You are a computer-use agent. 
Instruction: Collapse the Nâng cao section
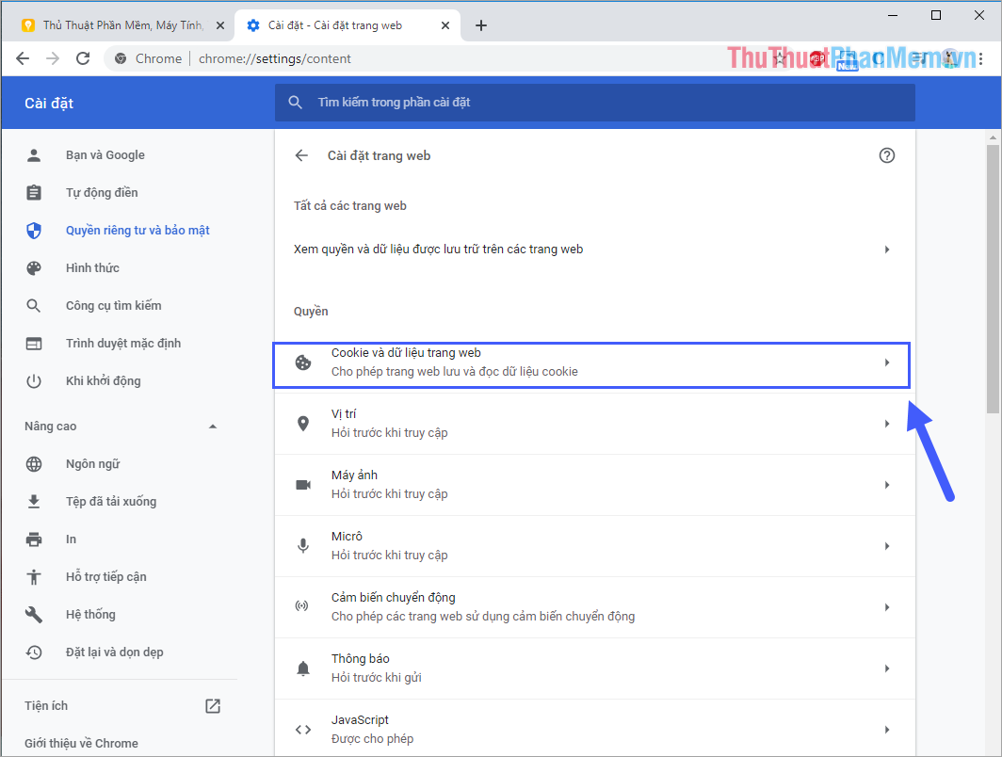click(214, 426)
